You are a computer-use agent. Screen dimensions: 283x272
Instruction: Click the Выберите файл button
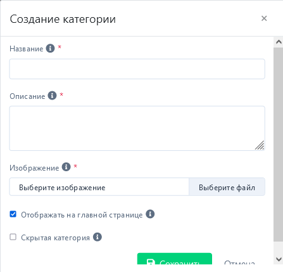tap(227, 187)
